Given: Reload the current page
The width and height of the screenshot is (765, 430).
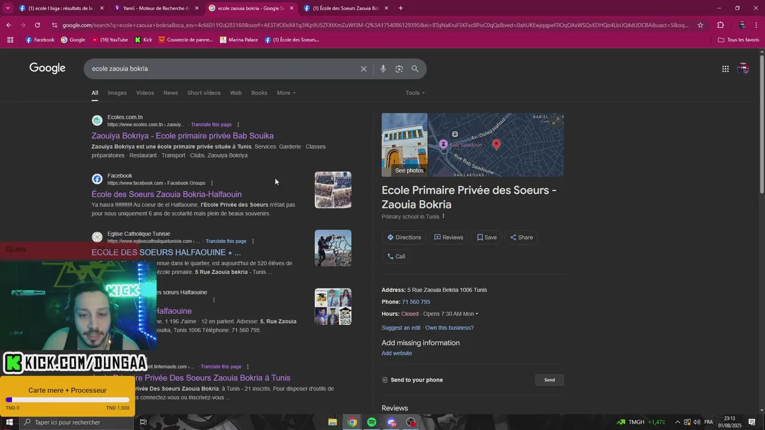Looking at the screenshot, I should pyautogui.click(x=37, y=25).
